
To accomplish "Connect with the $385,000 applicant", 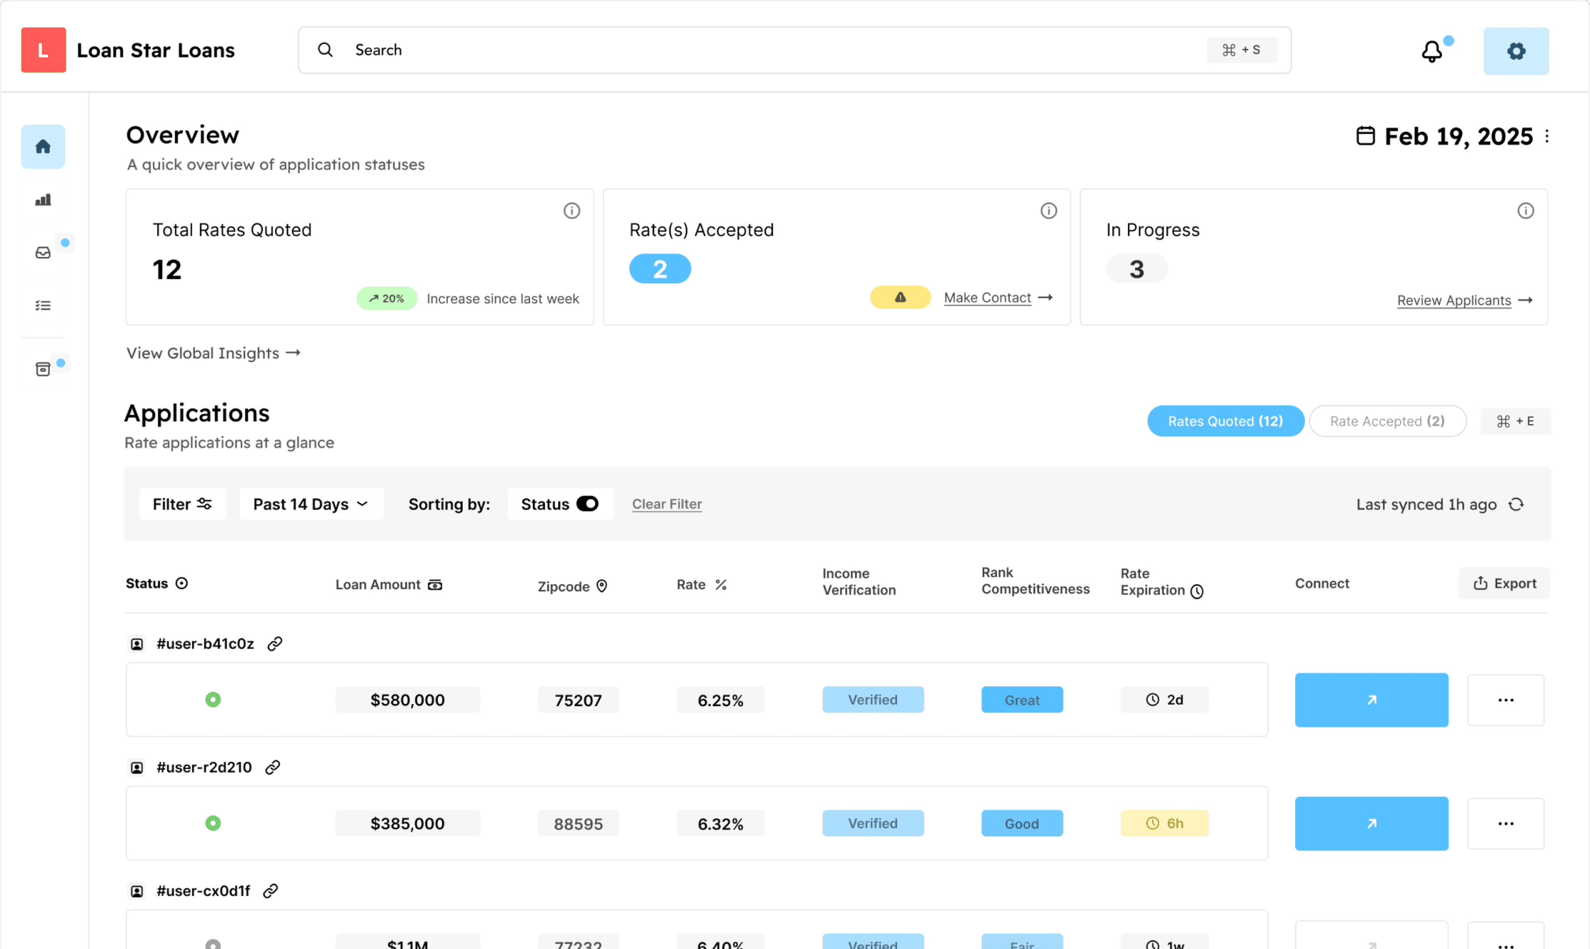I will [1371, 823].
